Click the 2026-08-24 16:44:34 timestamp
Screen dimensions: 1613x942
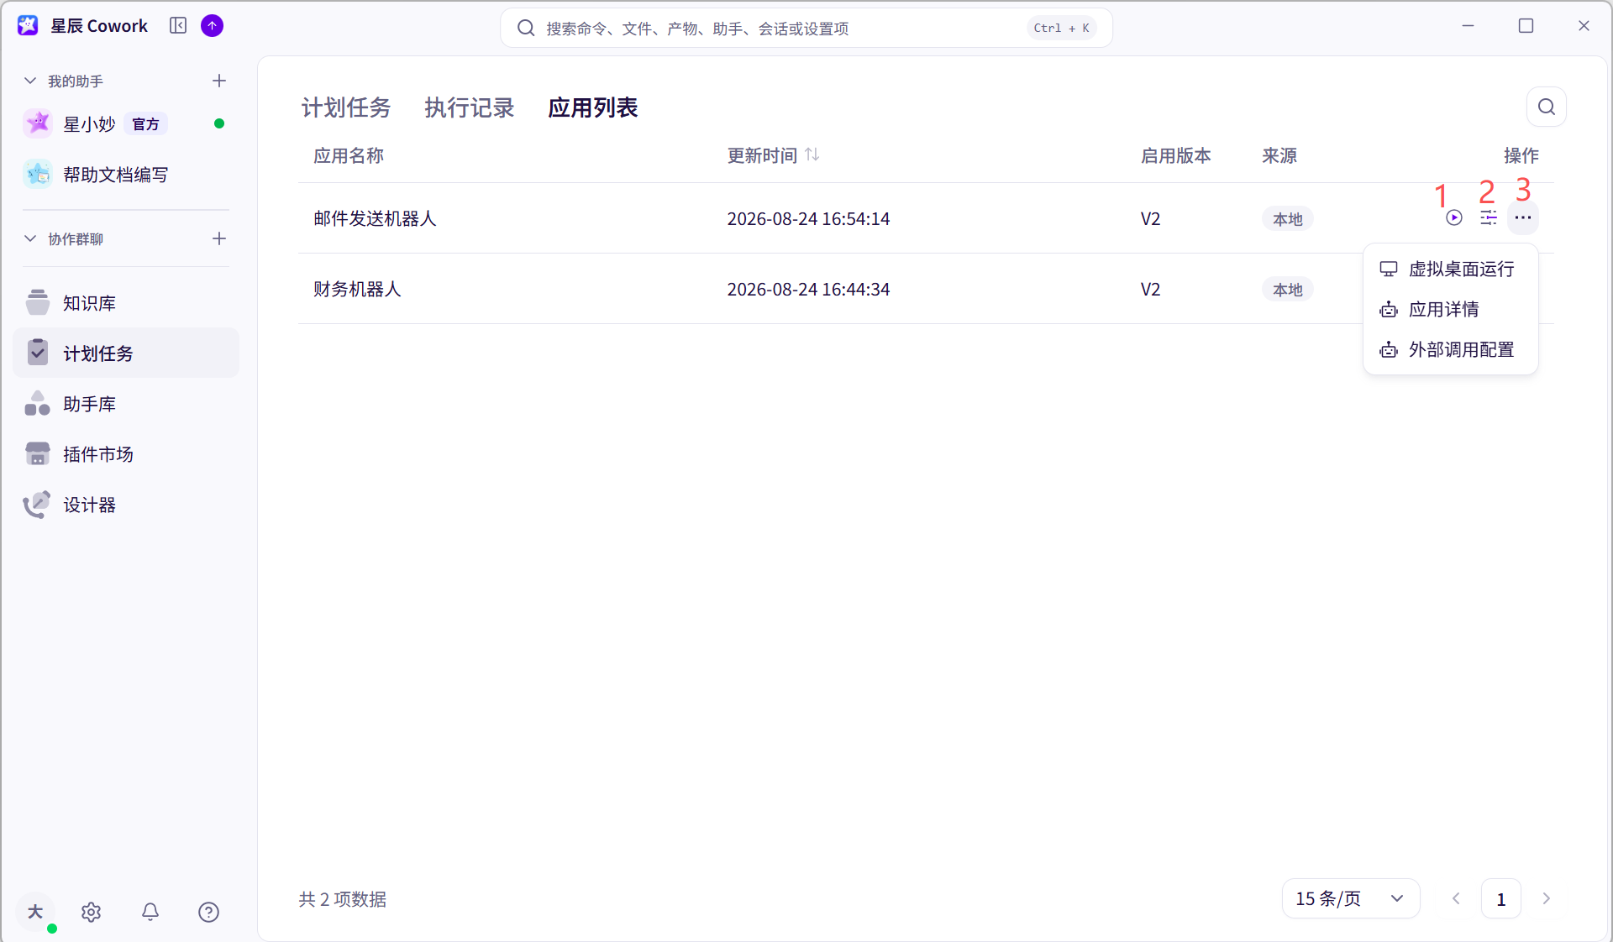click(x=808, y=289)
